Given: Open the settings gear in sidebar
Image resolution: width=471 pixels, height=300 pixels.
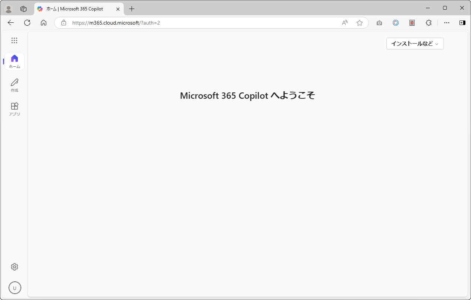Looking at the screenshot, I should pyautogui.click(x=15, y=267).
